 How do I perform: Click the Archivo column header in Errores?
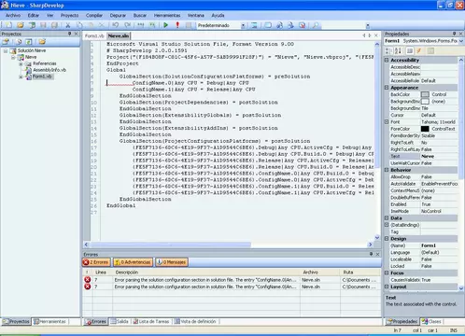point(320,272)
